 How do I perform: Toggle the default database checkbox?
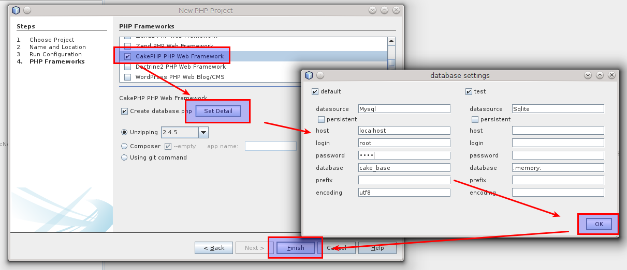pos(315,91)
